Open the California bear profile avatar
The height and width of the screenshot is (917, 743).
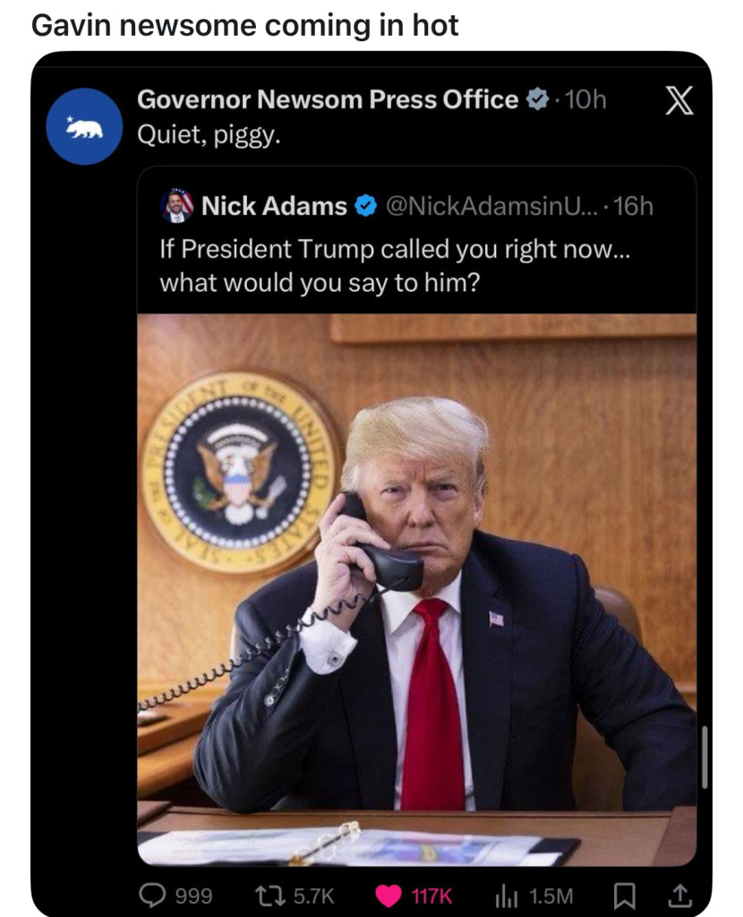(x=85, y=126)
